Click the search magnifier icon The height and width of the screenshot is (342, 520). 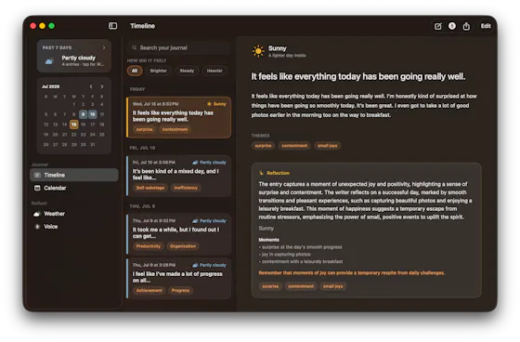135,47
